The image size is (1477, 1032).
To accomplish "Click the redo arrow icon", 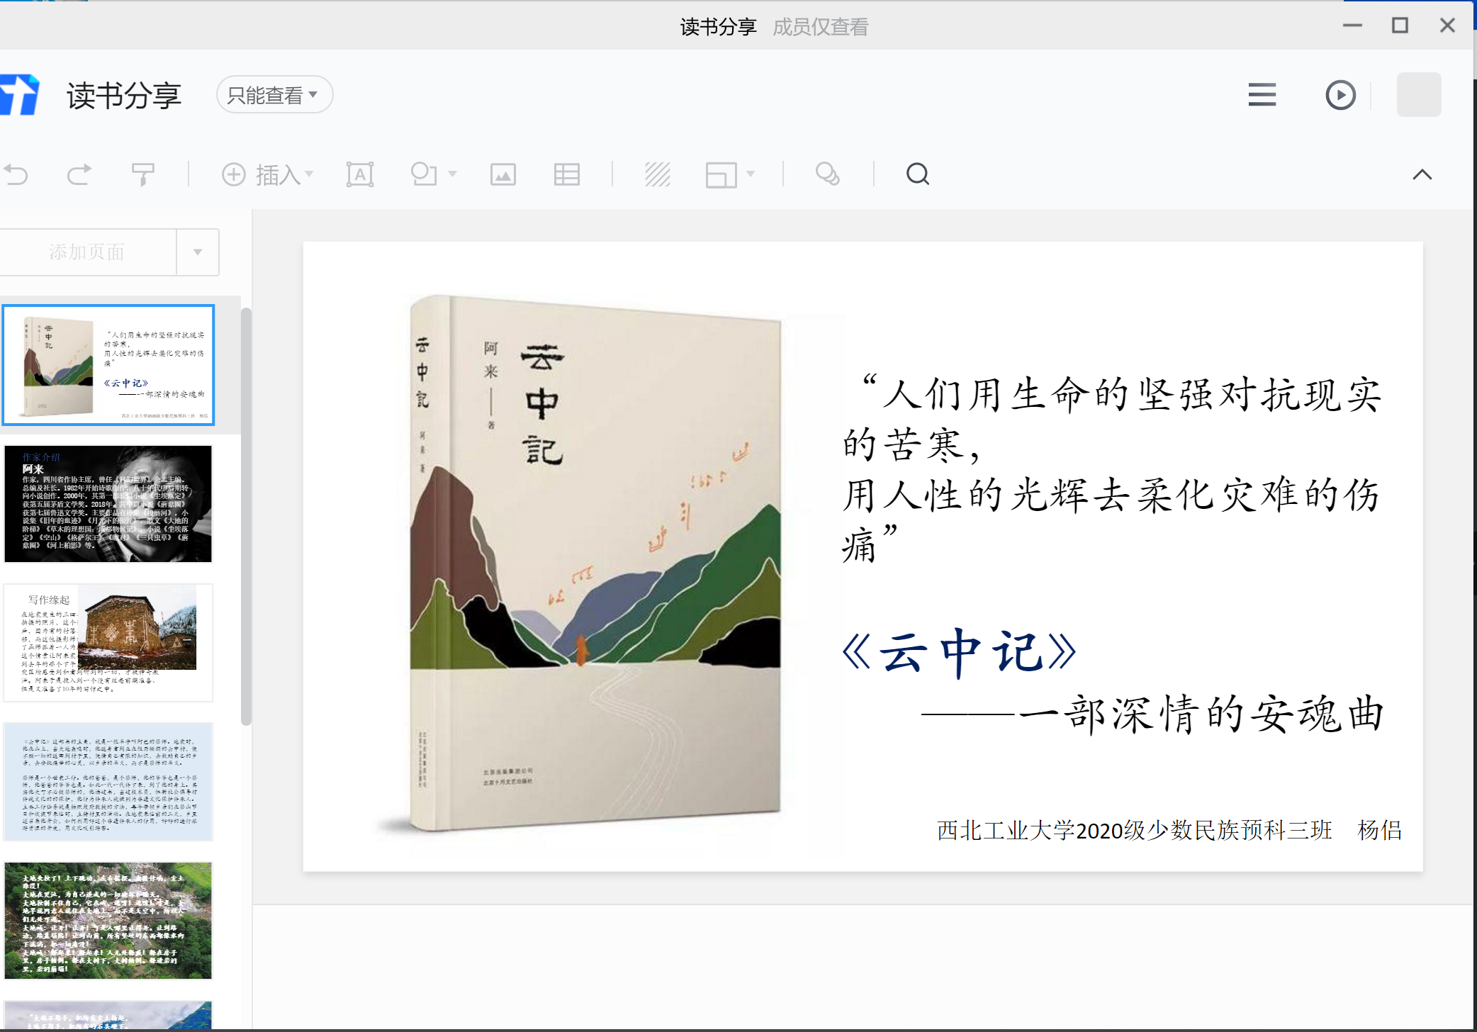I will click(x=79, y=174).
